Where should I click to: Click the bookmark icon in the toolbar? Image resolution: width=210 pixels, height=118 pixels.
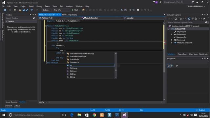[138, 10]
